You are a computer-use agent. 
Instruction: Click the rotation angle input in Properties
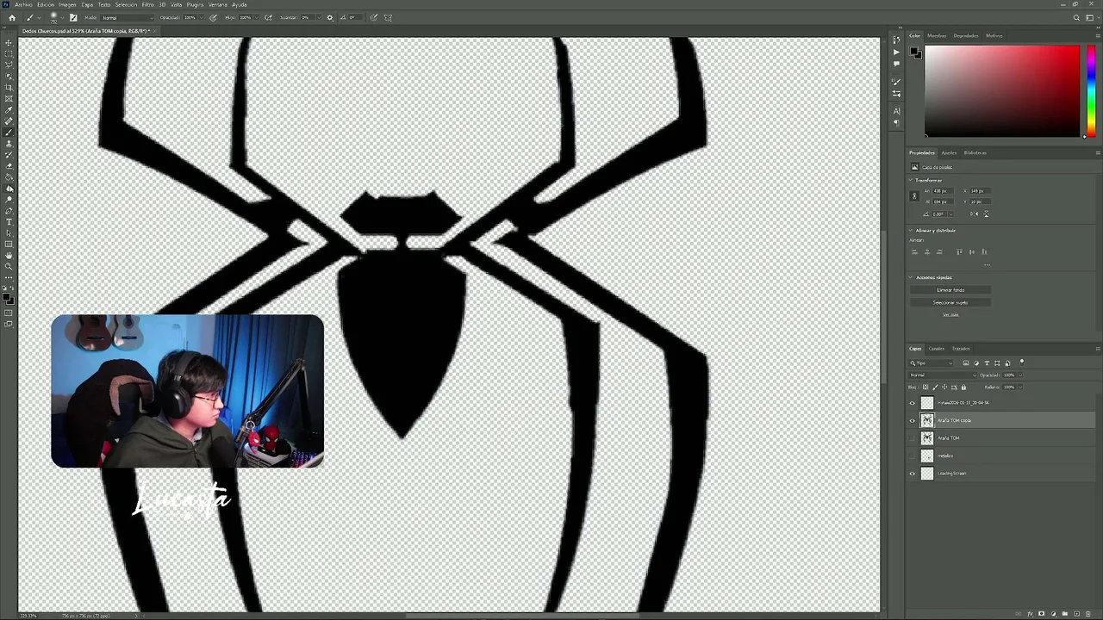(941, 214)
